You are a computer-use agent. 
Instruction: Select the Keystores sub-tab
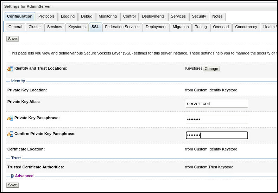(77, 27)
